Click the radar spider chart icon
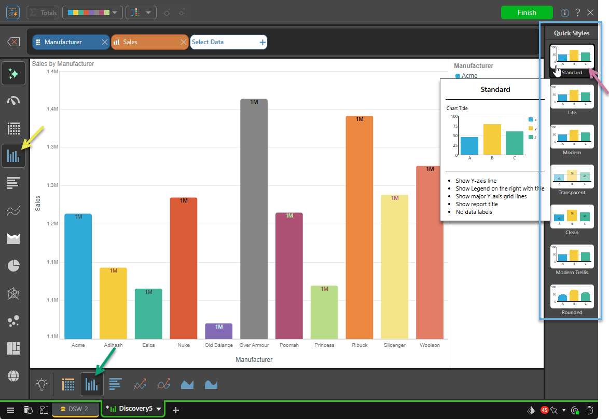The image size is (609, 419). (x=13, y=294)
